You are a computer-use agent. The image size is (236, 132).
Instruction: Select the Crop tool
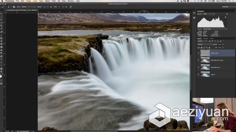pyautogui.click(x=1, y=26)
